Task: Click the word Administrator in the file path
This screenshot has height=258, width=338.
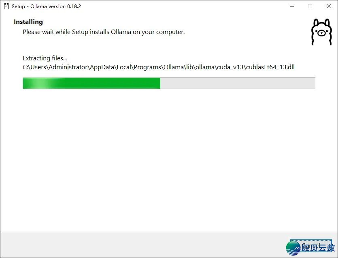Action: tap(68, 67)
